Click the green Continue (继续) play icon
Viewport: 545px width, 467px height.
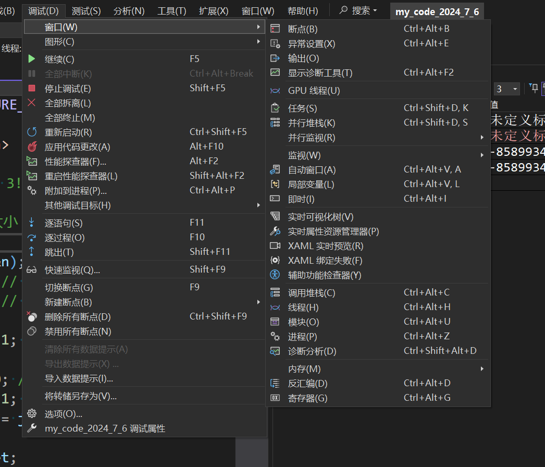(32, 59)
